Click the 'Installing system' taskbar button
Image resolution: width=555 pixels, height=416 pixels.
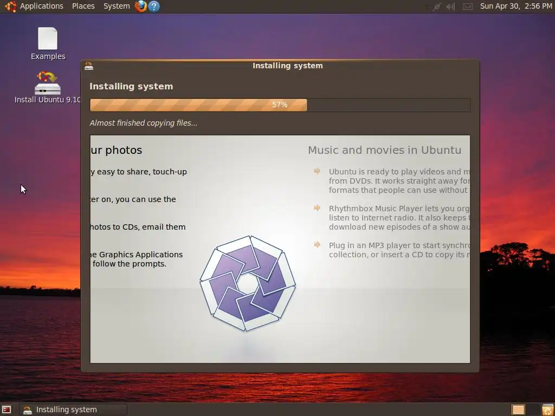point(73,409)
